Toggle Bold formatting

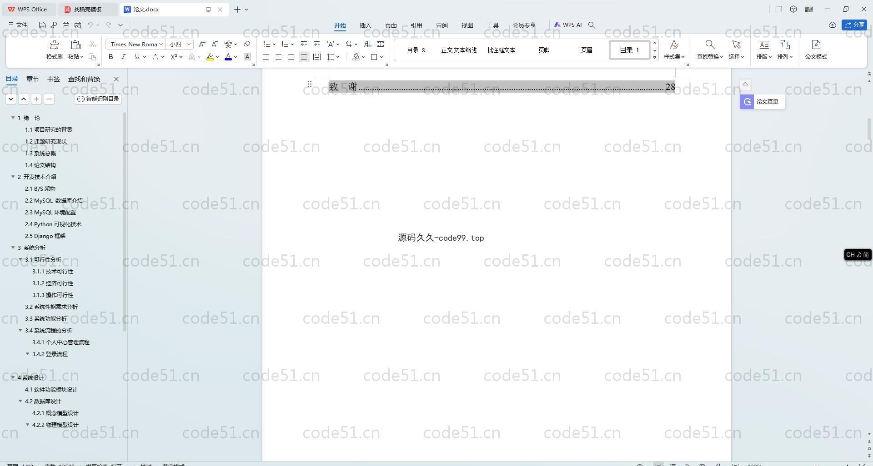click(110, 57)
